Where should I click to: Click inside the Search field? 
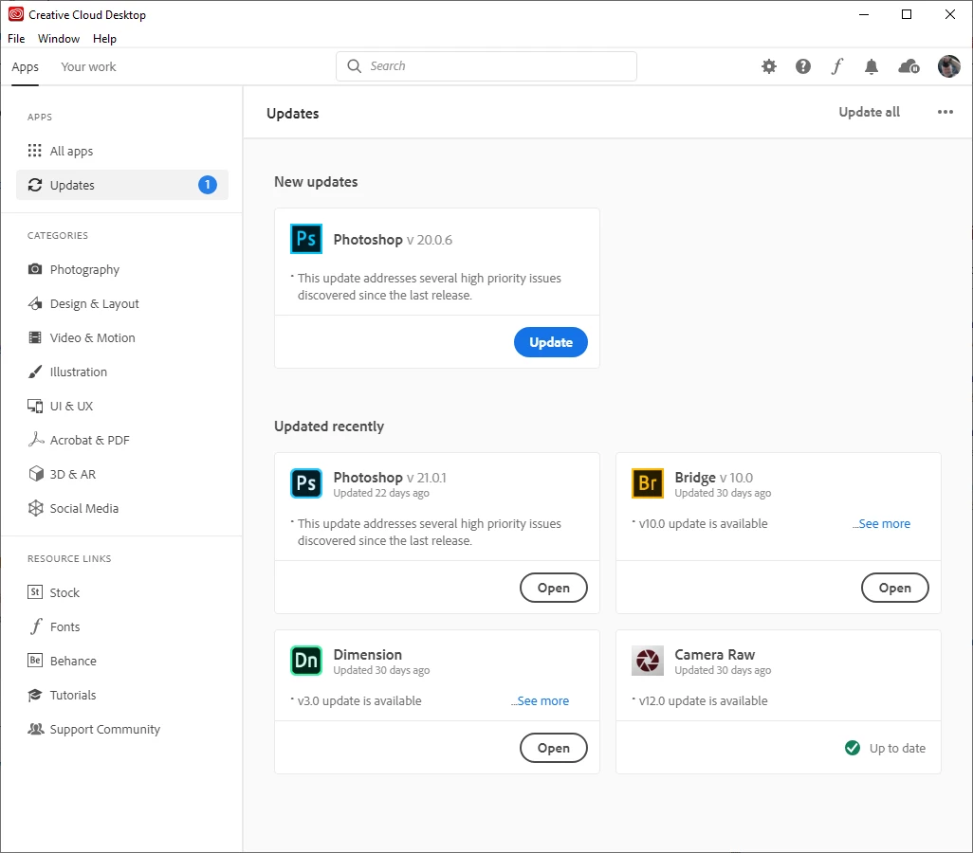point(486,66)
